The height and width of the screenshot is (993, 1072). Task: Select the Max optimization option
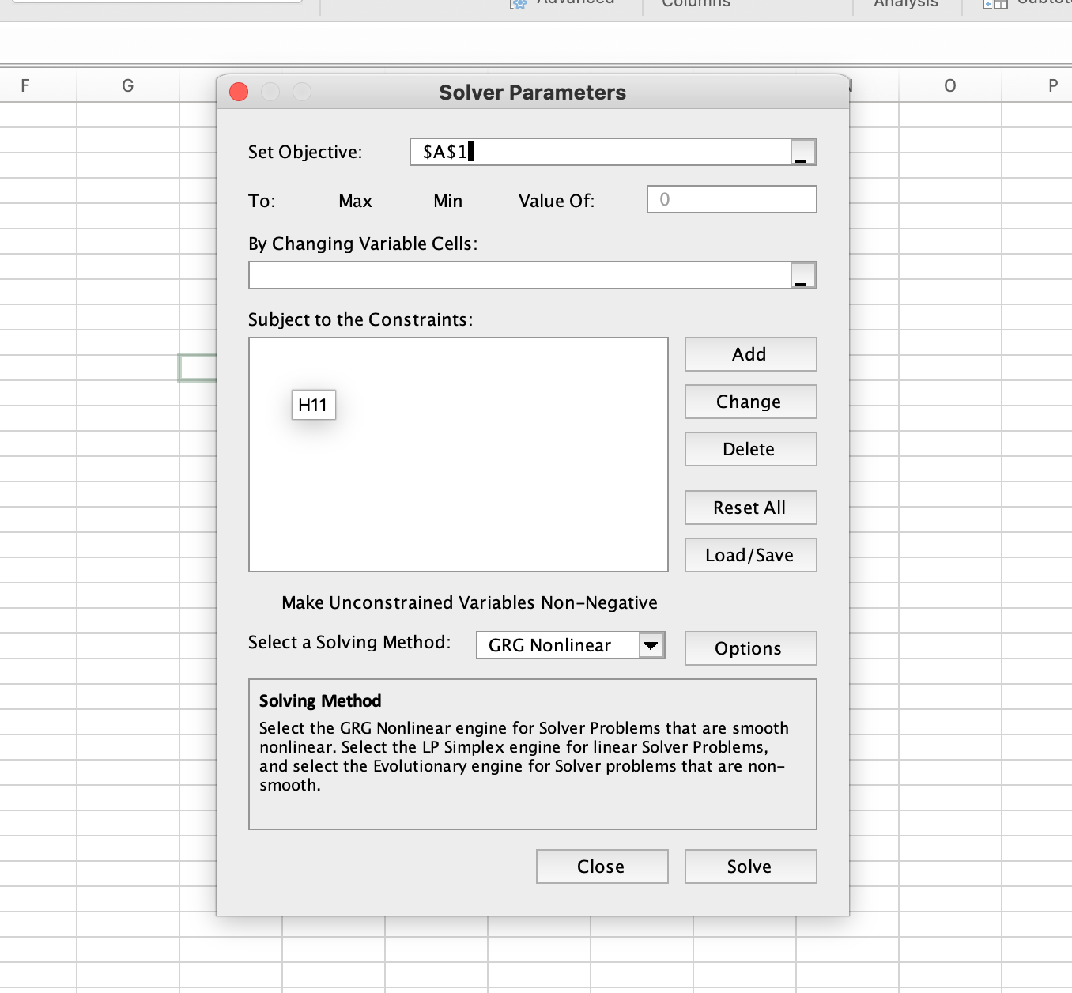(x=354, y=201)
